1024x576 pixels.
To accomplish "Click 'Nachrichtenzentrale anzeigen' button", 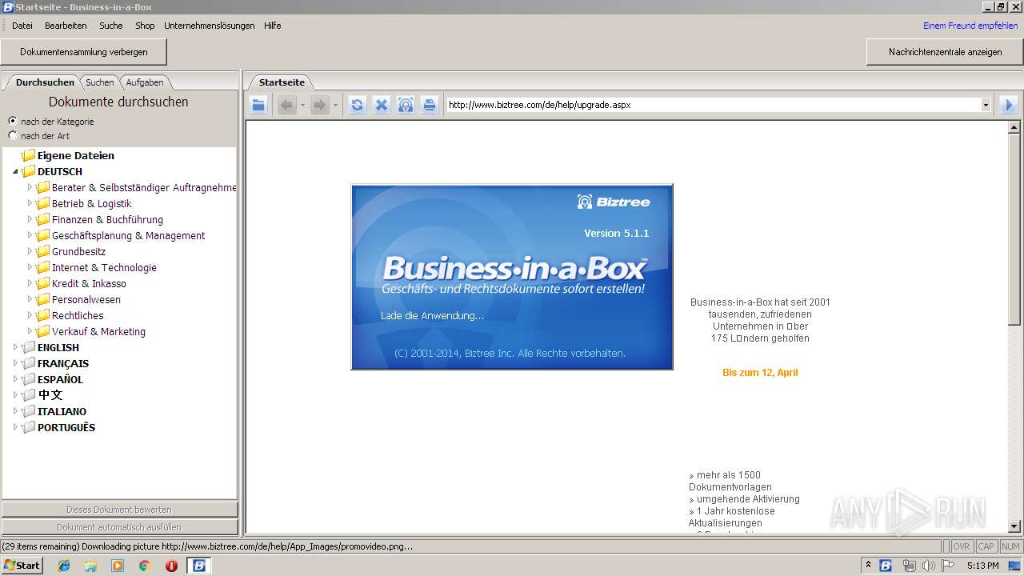I will tap(945, 52).
